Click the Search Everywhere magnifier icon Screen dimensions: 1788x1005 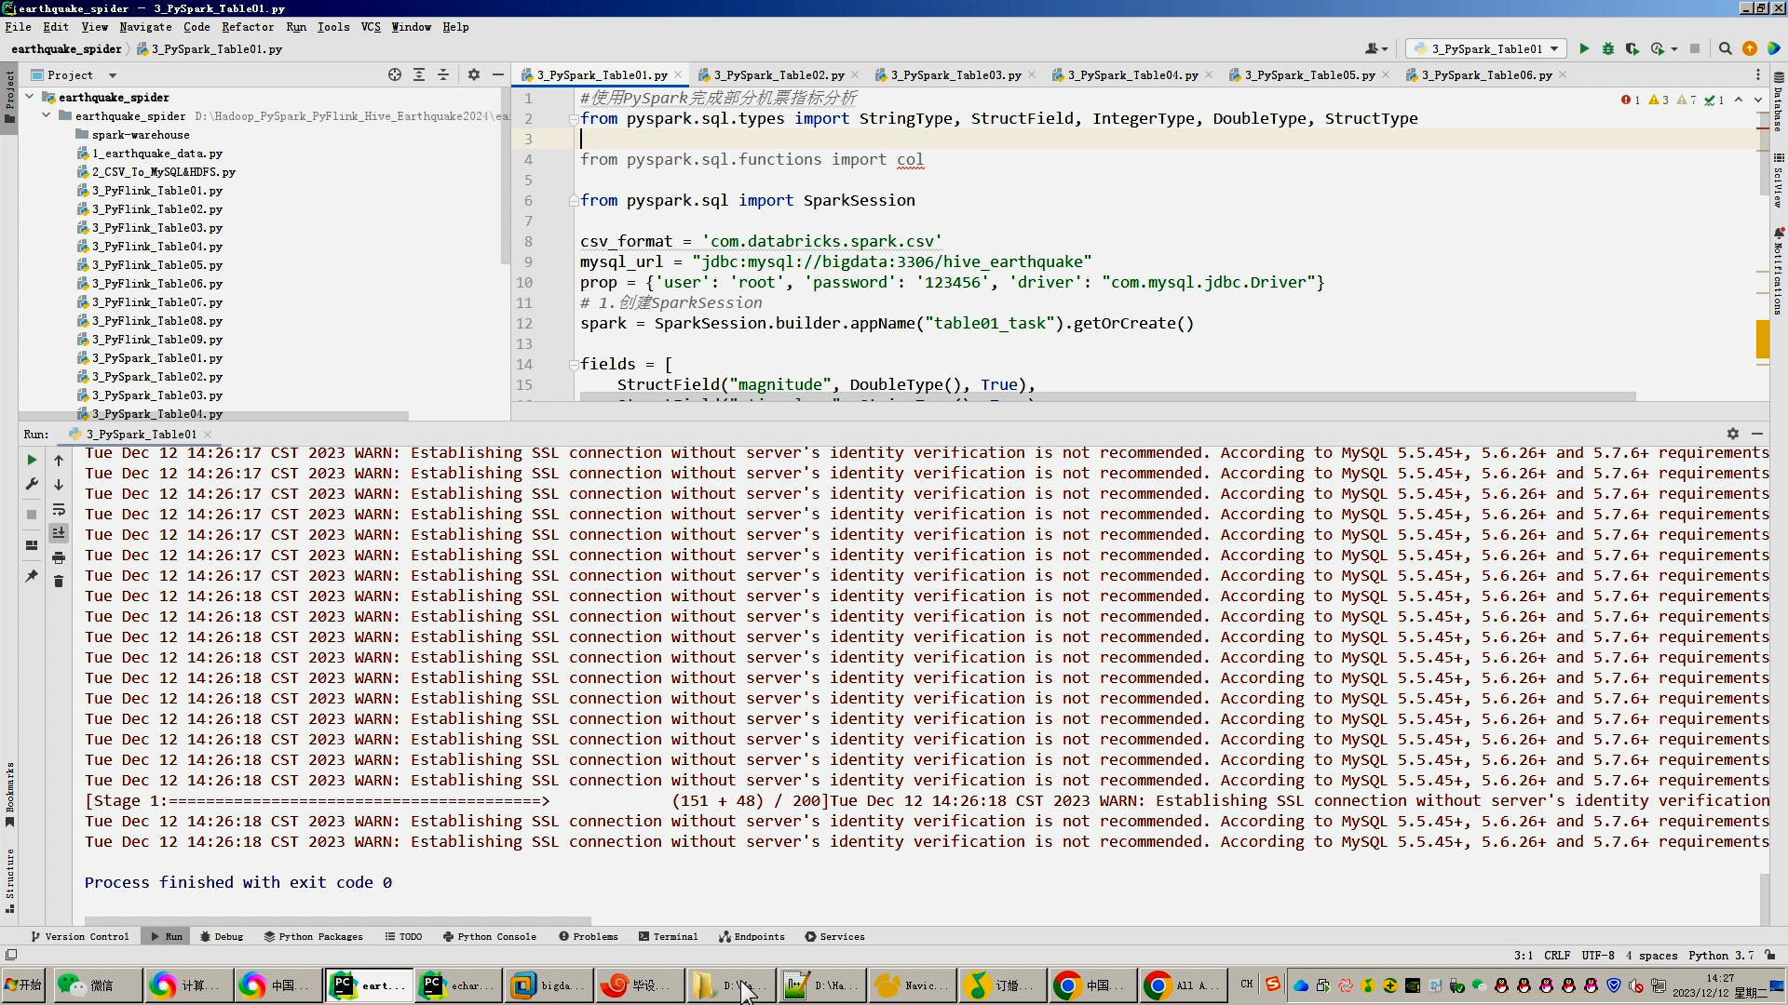click(x=1725, y=48)
